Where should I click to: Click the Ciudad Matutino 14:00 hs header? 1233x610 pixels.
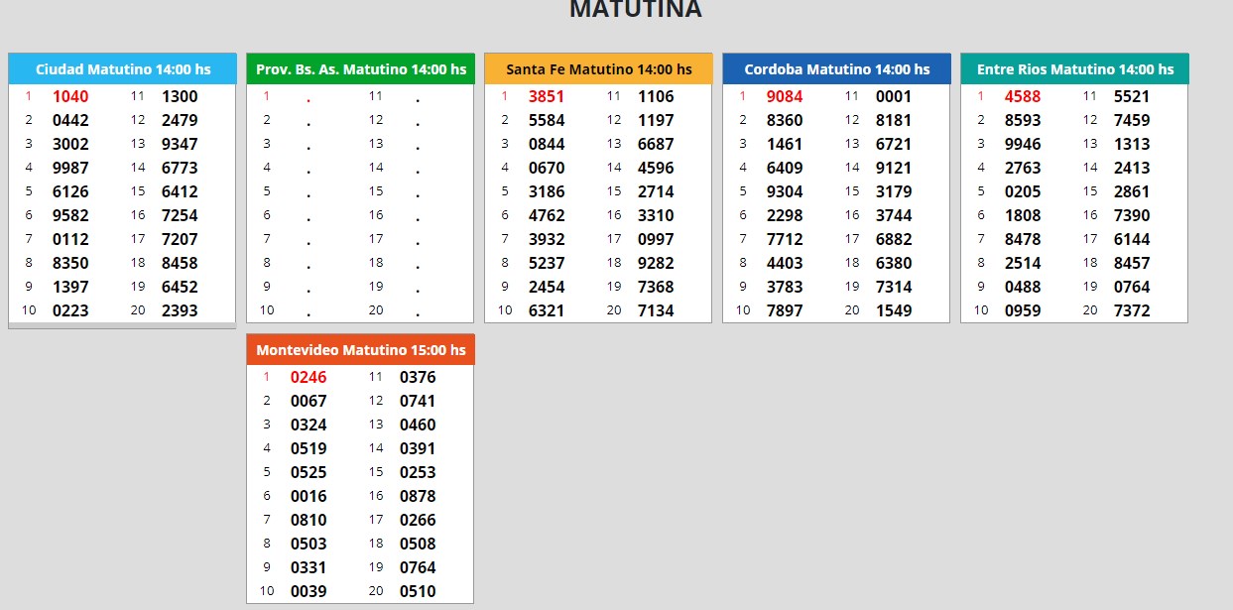[122, 69]
